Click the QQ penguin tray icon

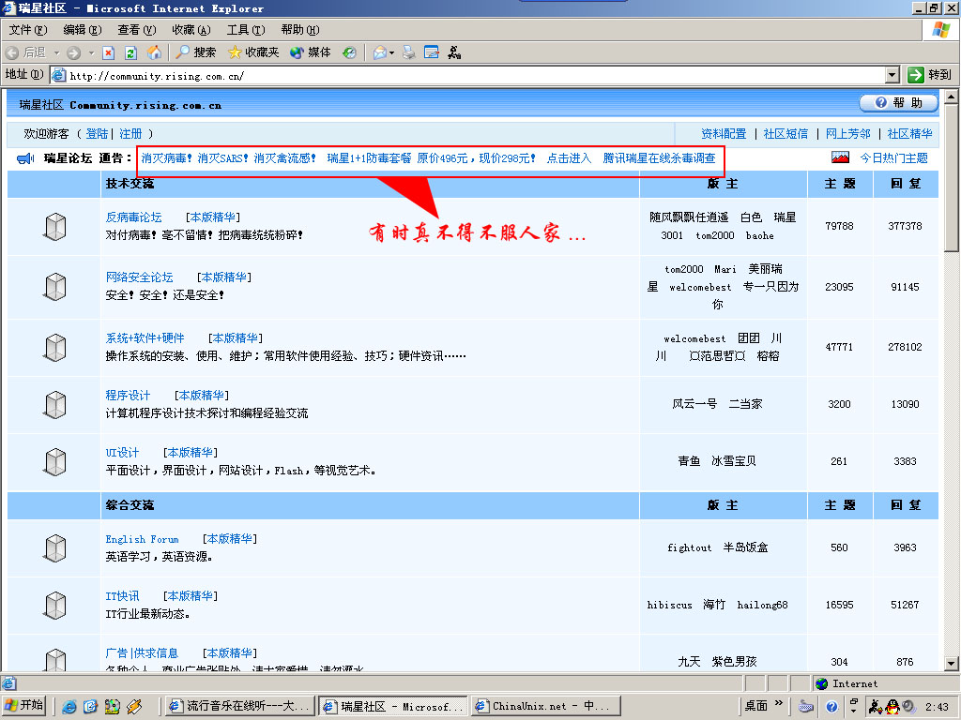click(892, 707)
